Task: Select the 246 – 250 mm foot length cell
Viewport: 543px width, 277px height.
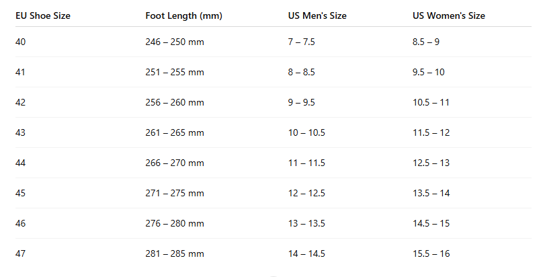Action: click(175, 42)
